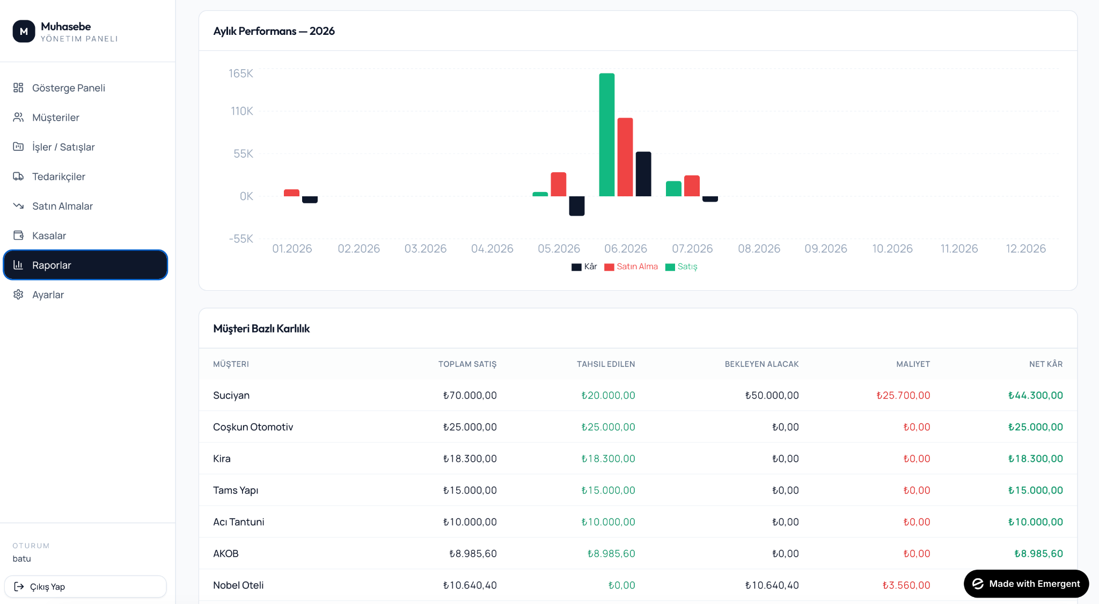Toggle the Satın Alma legend series

631,267
